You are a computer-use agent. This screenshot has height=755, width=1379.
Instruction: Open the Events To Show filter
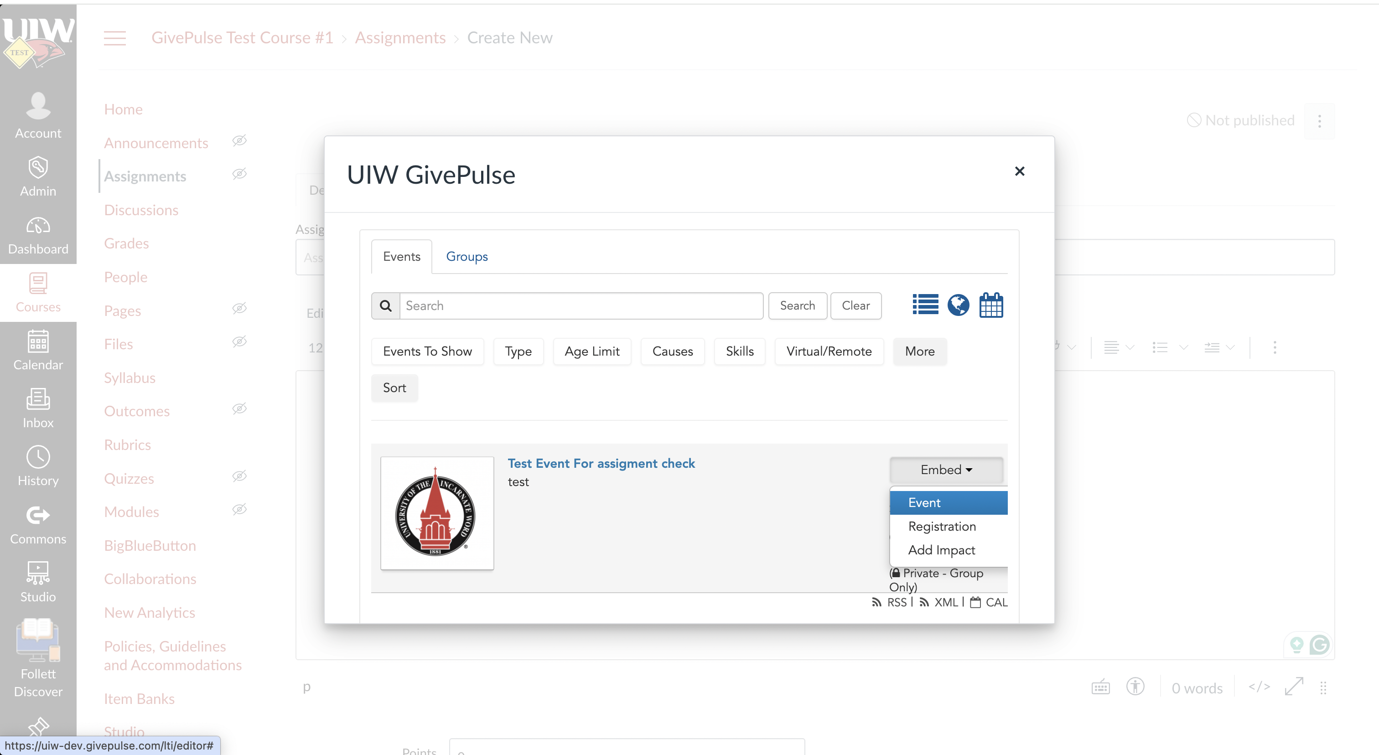pos(427,351)
